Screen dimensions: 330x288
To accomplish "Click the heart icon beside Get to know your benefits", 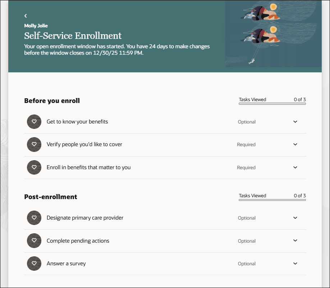I will pos(34,122).
